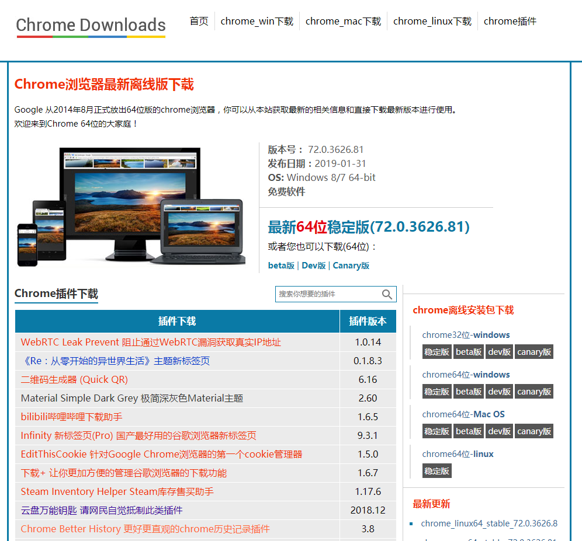Click canary版 under chrome64位-Mac OS
The image size is (582, 541).
coord(534,431)
